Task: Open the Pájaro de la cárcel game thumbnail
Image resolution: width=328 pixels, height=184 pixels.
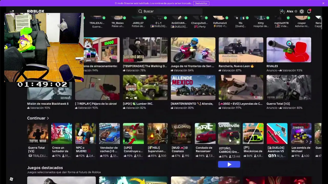Action: click(97, 87)
